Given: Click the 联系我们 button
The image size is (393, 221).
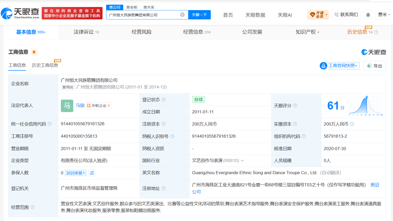Looking at the screenshot, I should tap(346, 15).
